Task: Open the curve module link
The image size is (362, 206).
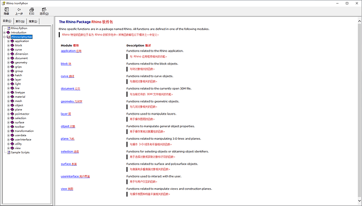Action: (67, 76)
